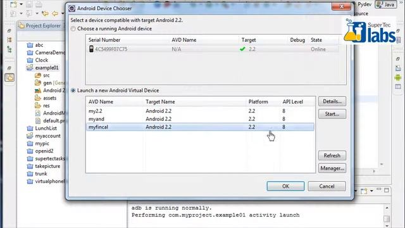Click the Online state cell
The height and width of the screenshot is (228, 405).
318,49
